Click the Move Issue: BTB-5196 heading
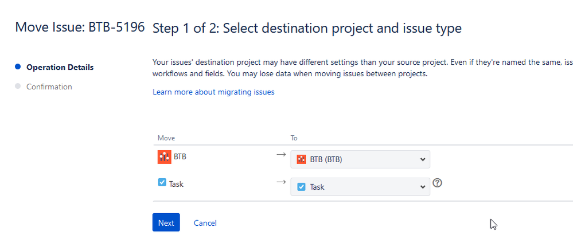This screenshot has height=247, width=573. pos(80,27)
